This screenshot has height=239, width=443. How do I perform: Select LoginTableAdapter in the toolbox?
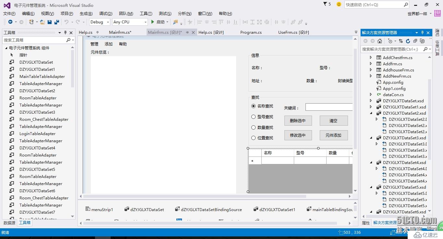point(37,133)
